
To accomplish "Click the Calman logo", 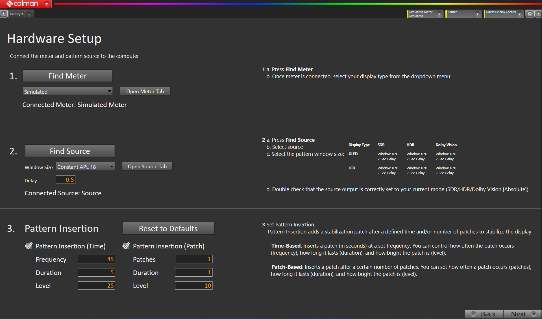I will click(23, 4).
